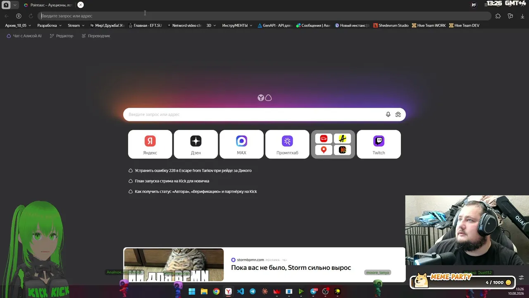The height and width of the screenshot is (298, 529).
Task: Focus the address bar input
Action: coord(264,16)
